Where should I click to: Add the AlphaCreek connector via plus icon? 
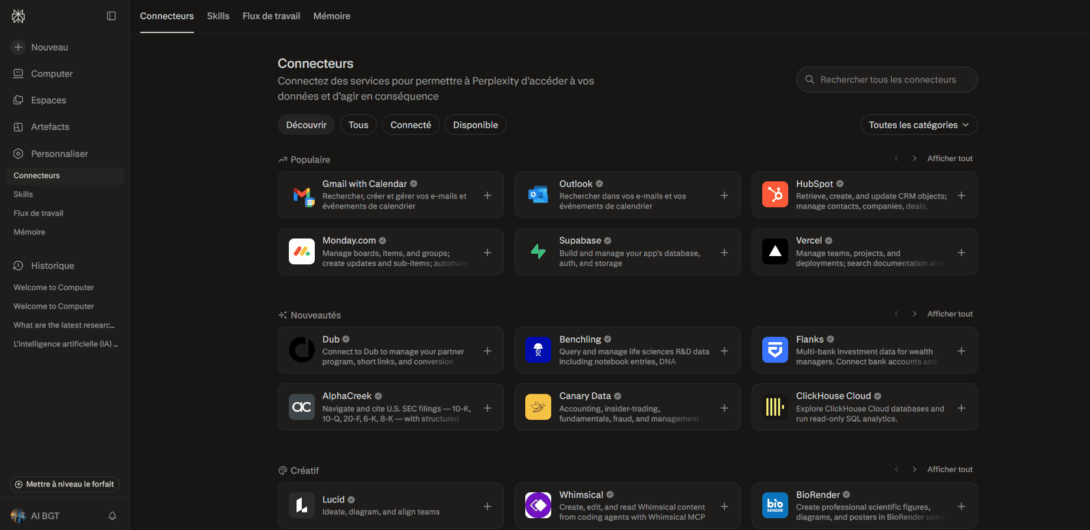(x=488, y=408)
